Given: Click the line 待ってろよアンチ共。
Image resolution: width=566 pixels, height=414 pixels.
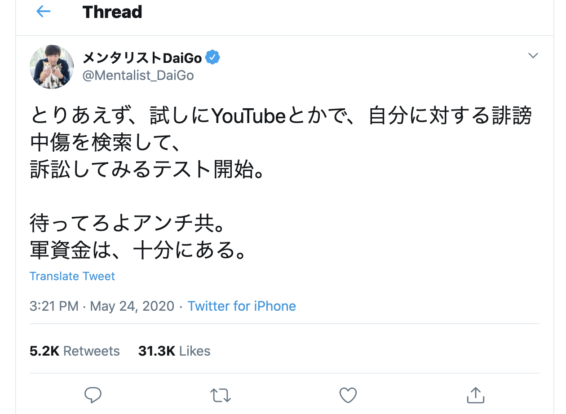Looking at the screenshot, I should (128, 224).
